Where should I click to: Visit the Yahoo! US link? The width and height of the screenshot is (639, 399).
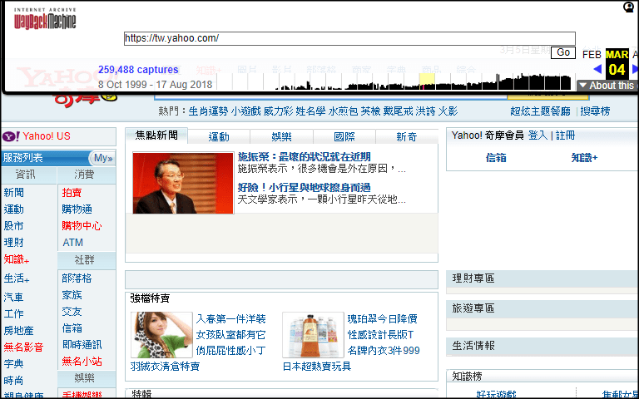coord(47,136)
